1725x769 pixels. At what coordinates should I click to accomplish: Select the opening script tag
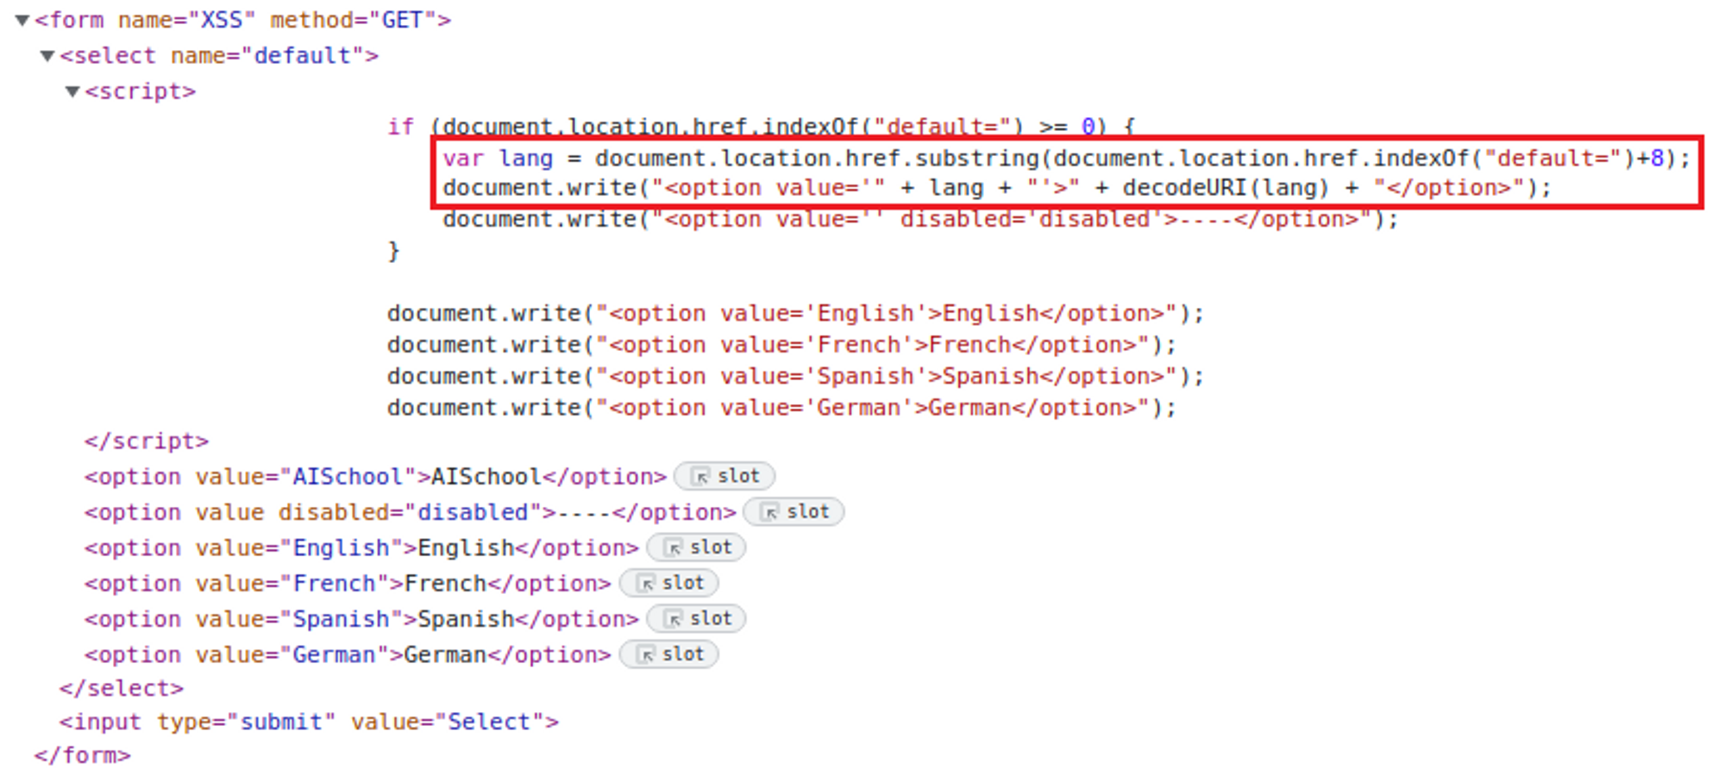(140, 91)
